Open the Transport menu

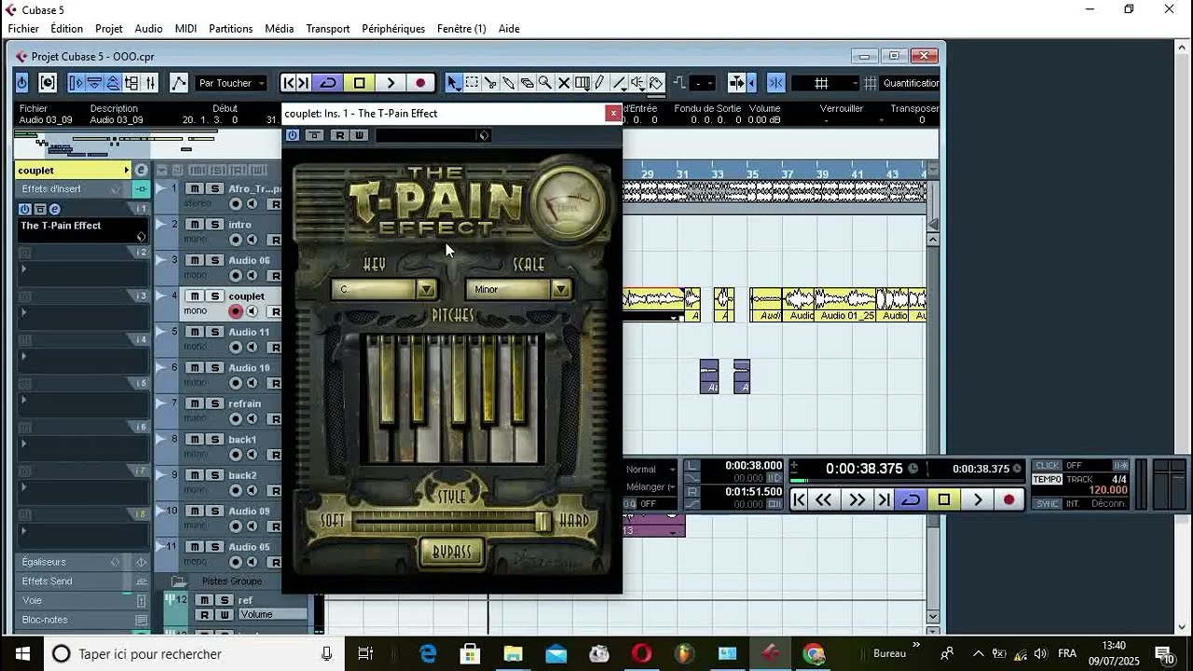[328, 29]
